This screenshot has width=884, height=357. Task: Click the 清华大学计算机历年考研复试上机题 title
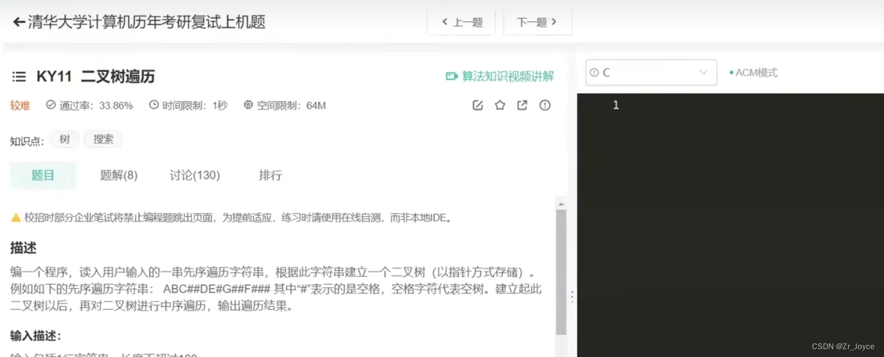click(x=147, y=23)
